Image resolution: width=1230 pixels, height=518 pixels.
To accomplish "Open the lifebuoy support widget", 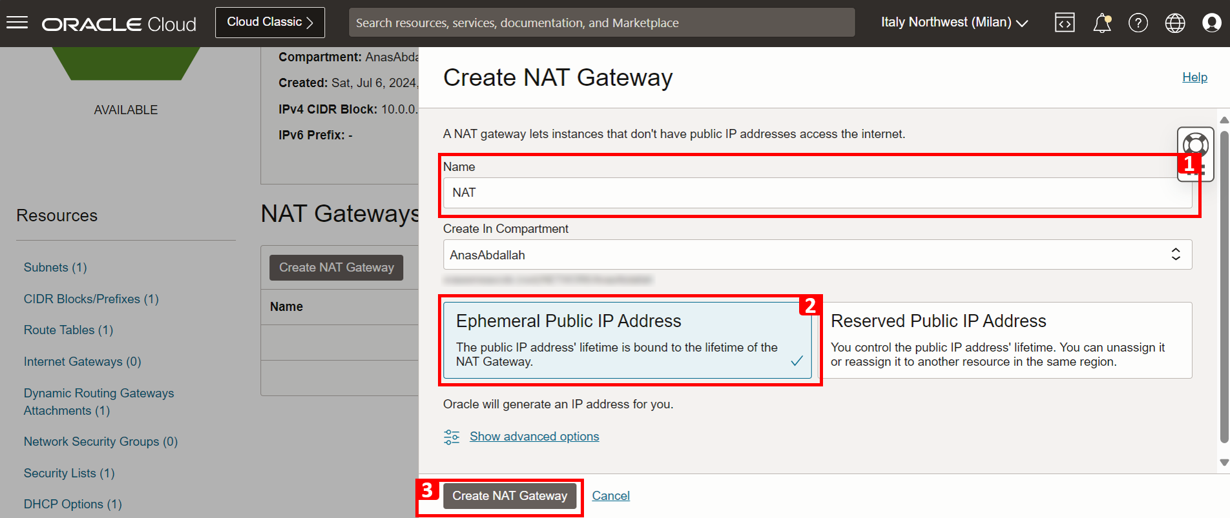I will coord(1196,145).
